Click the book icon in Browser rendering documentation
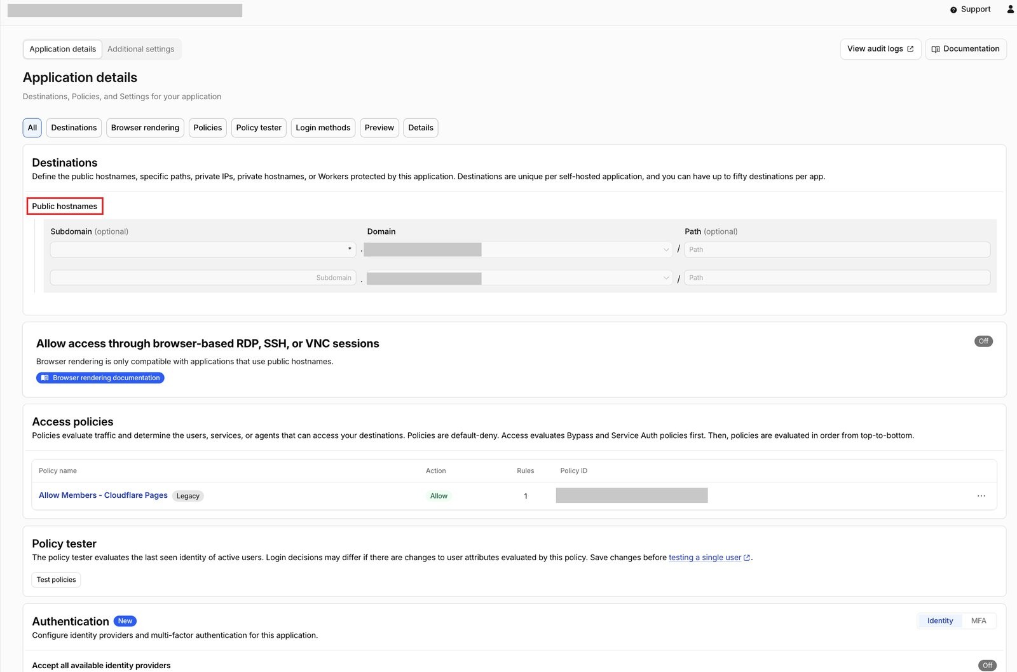This screenshot has width=1017, height=672. [45, 378]
